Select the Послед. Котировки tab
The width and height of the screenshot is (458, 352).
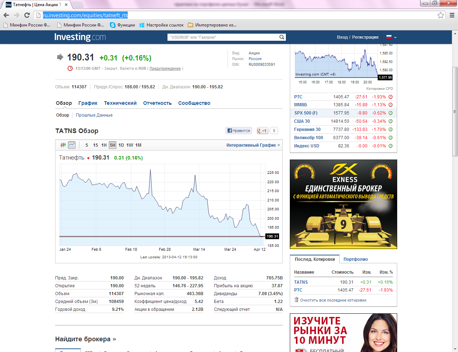[315, 259]
